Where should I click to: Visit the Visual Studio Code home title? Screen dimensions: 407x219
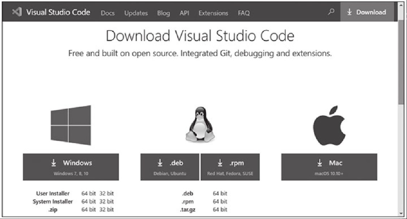58,12
